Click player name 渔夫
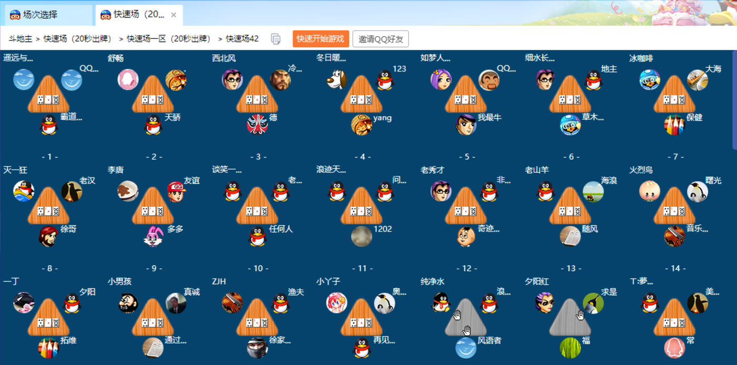 tap(296, 292)
